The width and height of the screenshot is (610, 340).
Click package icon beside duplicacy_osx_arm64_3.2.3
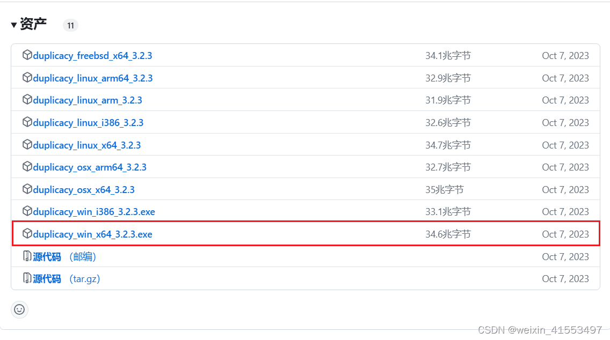(27, 167)
